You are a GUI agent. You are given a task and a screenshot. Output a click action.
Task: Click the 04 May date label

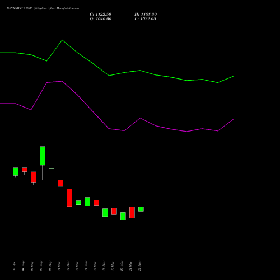click(24, 266)
